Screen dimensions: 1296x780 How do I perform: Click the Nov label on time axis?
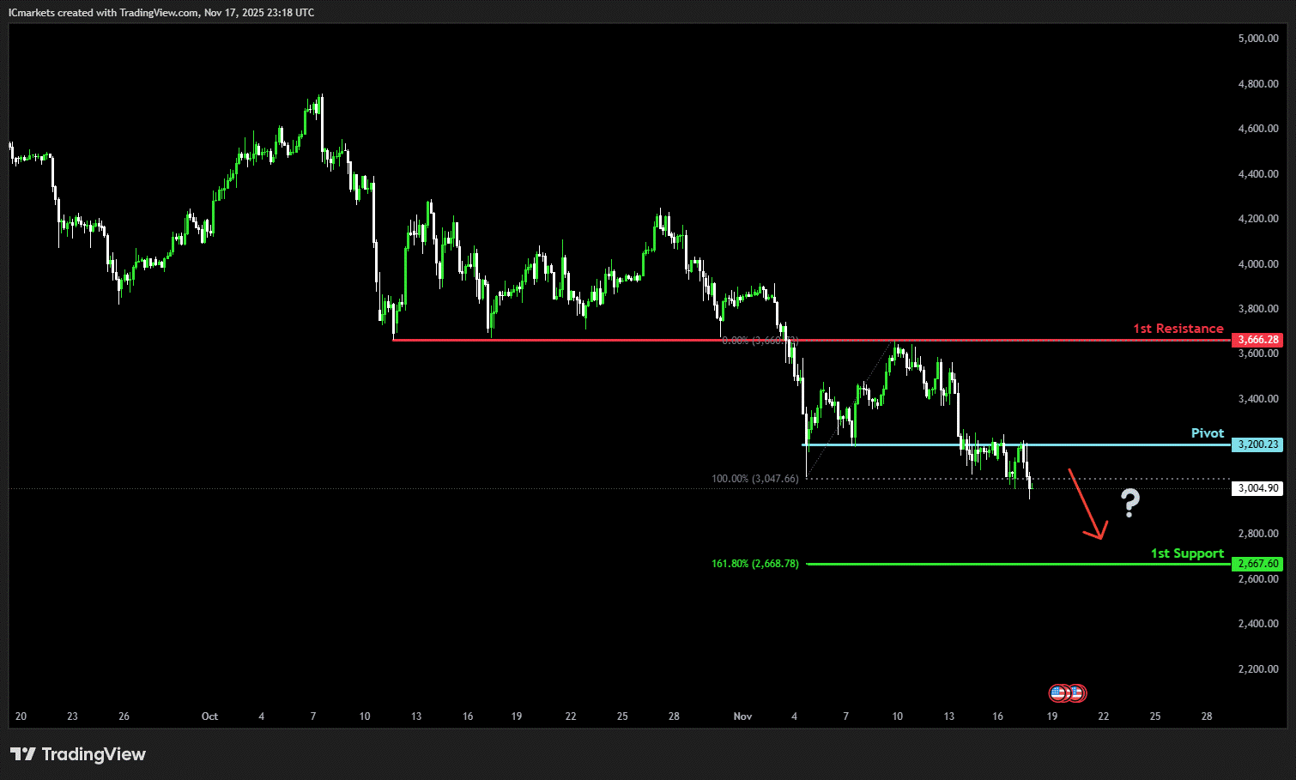742,717
